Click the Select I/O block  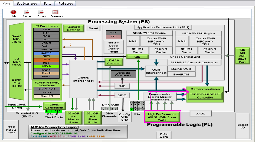[x=243, y=126]
